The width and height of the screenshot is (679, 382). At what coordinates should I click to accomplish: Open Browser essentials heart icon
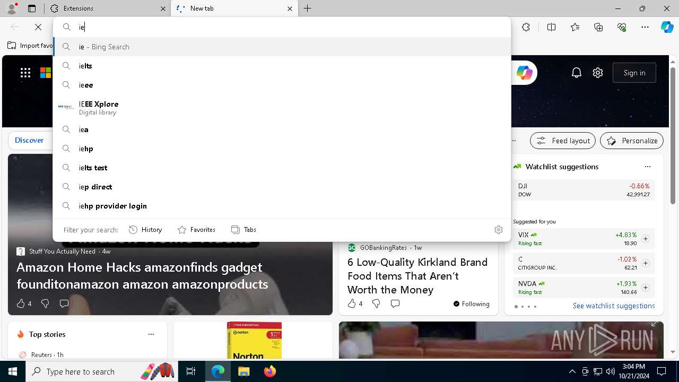[622, 27]
